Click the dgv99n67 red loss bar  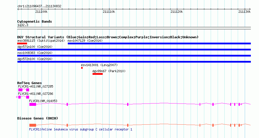(97, 74)
